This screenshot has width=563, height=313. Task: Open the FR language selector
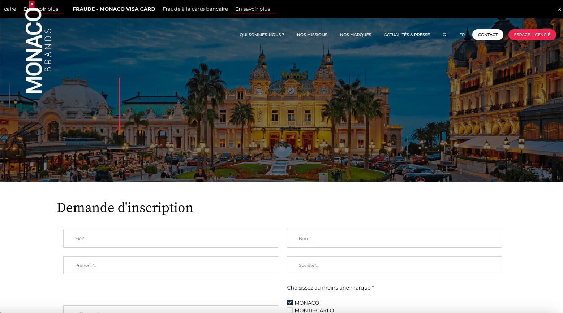pos(462,35)
